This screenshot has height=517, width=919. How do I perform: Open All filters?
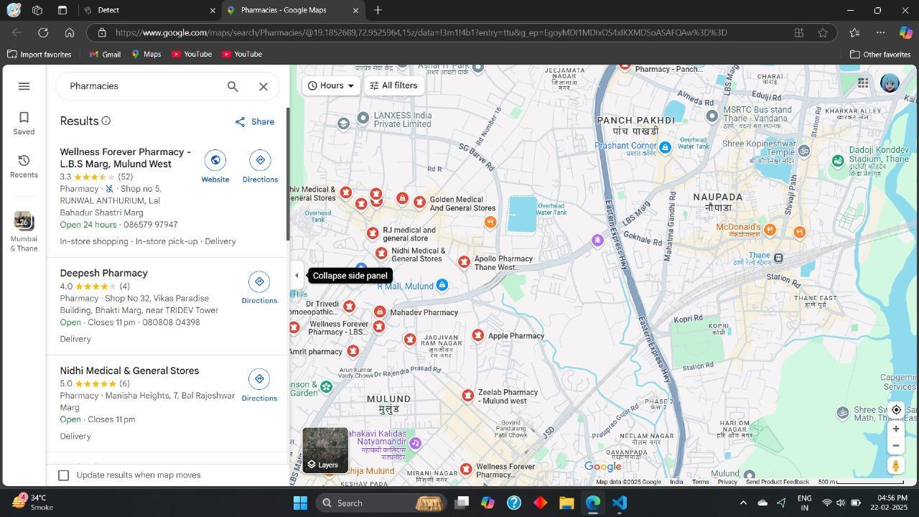pyautogui.click(x=393, y=85)
